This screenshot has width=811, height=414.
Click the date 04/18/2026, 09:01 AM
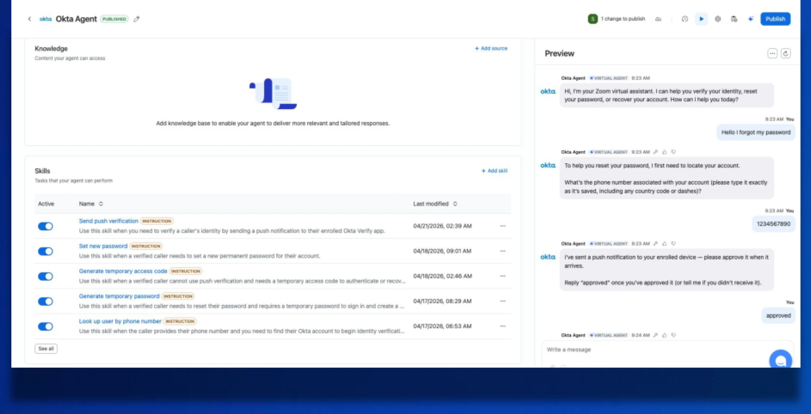442,251
